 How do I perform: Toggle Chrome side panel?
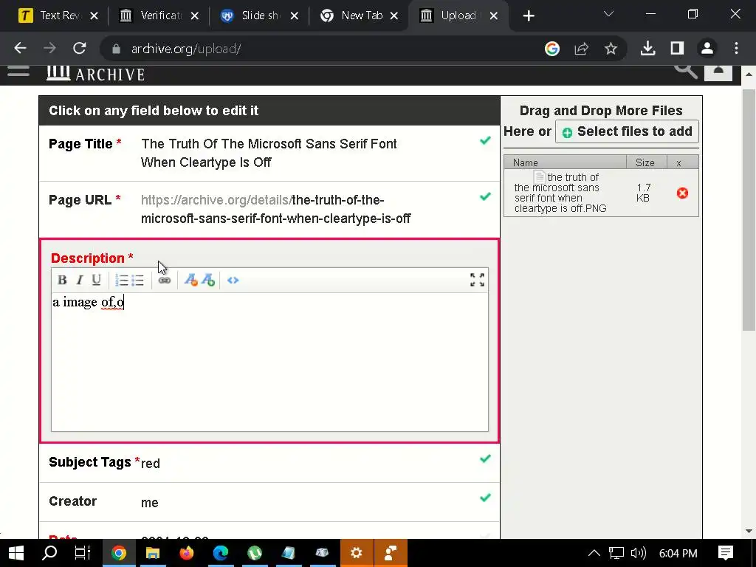pos(678,48)
